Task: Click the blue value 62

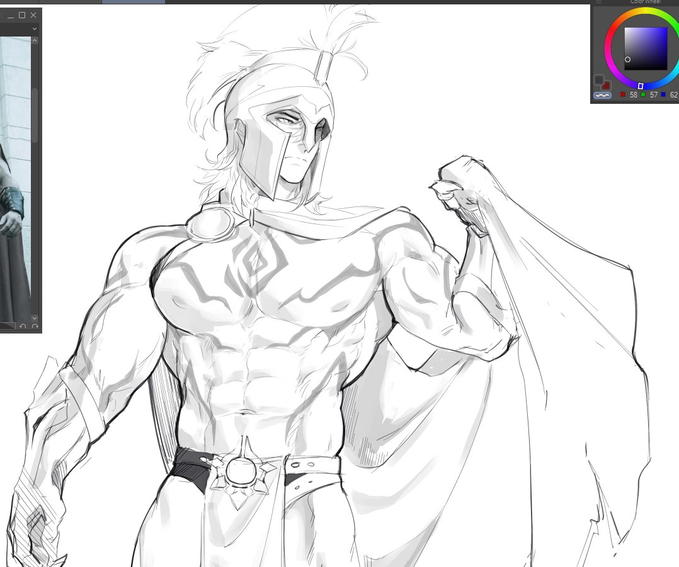Action: coord(673,95)
